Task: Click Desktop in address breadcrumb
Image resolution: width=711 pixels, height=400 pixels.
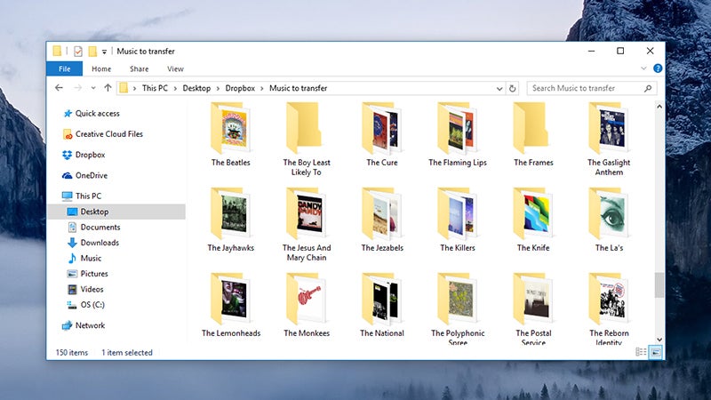Action: pos(196,88)
